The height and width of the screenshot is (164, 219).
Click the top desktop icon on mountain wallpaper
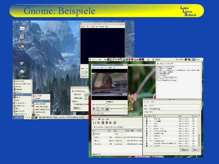[22, 29]
